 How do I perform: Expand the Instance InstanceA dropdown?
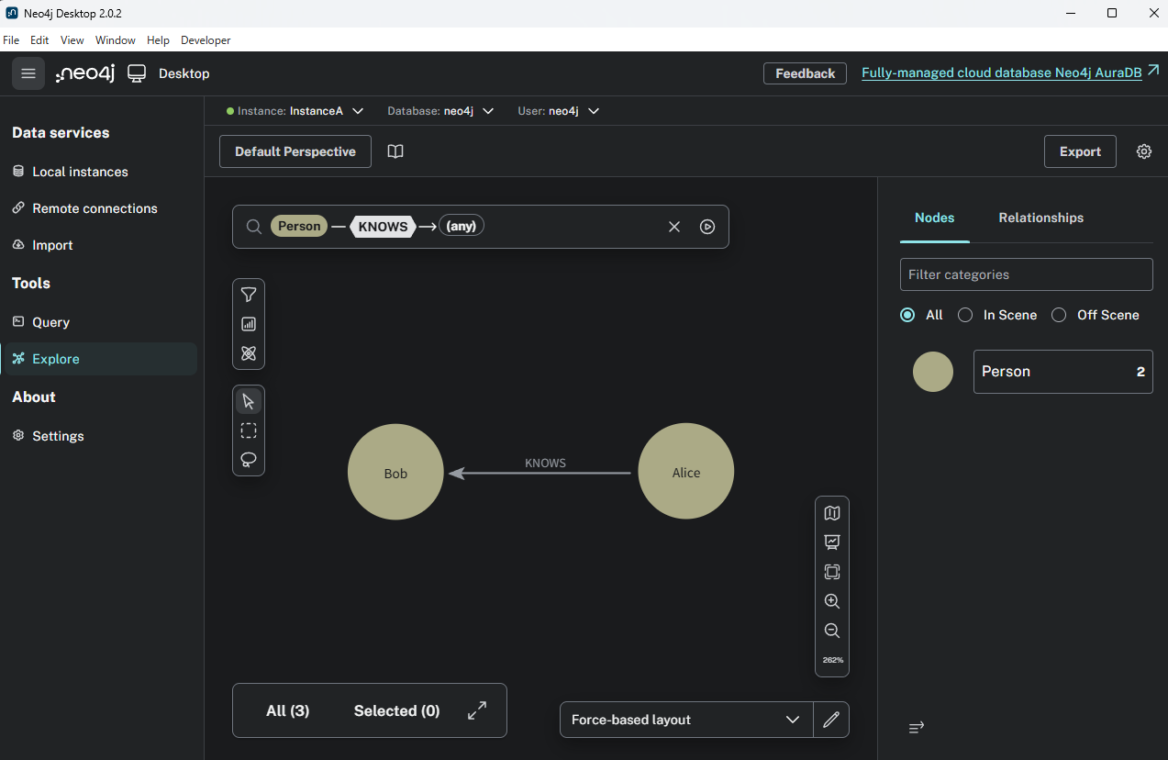[295, 111]
